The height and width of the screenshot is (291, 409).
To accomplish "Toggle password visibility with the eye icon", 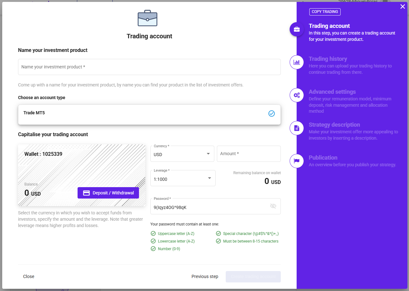I will point(273,206).
